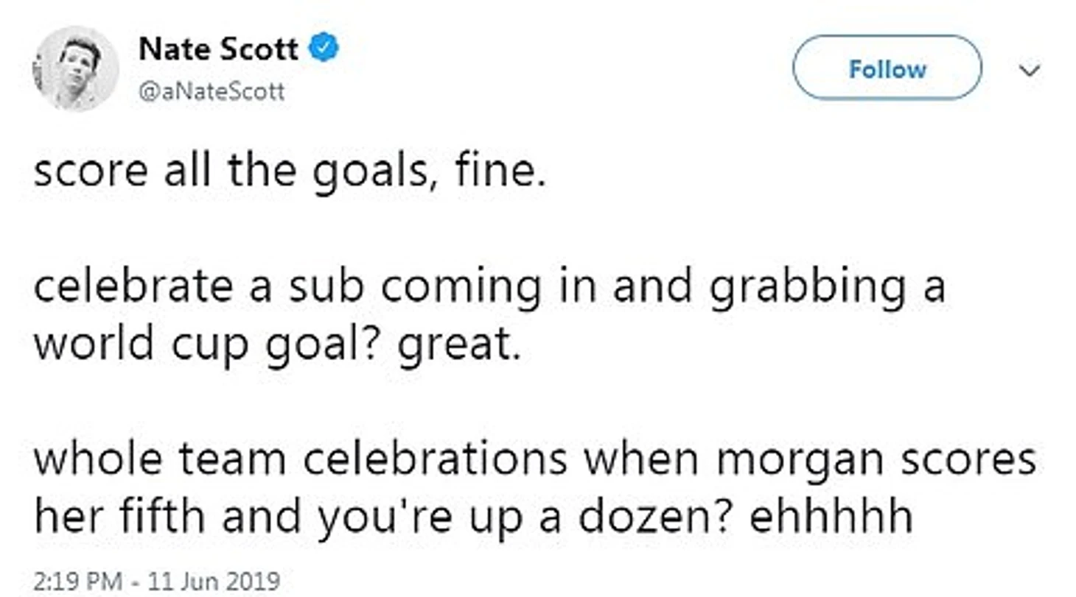Expand the tweet options chevron
1076x597 pixels.
click(1030, 70)
